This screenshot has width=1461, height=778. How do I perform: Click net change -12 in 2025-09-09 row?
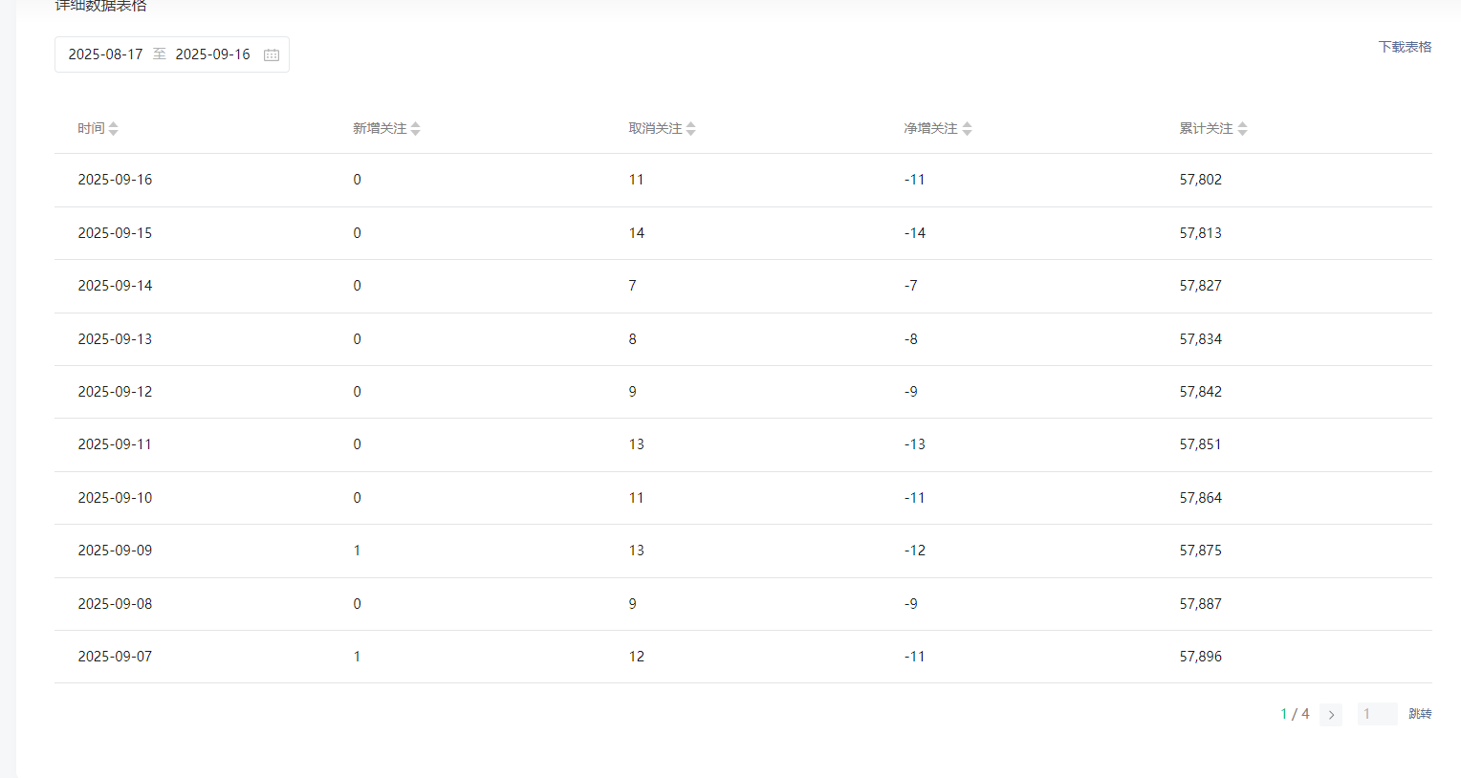tap(915, 551)
